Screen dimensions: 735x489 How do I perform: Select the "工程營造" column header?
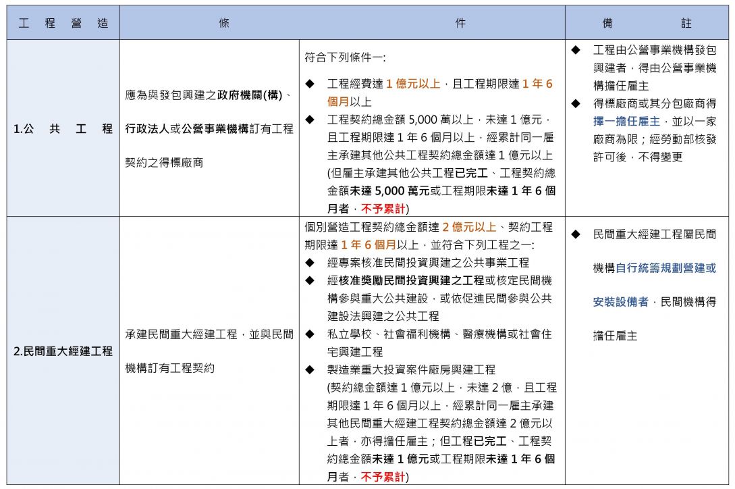(x=63, y=23)
